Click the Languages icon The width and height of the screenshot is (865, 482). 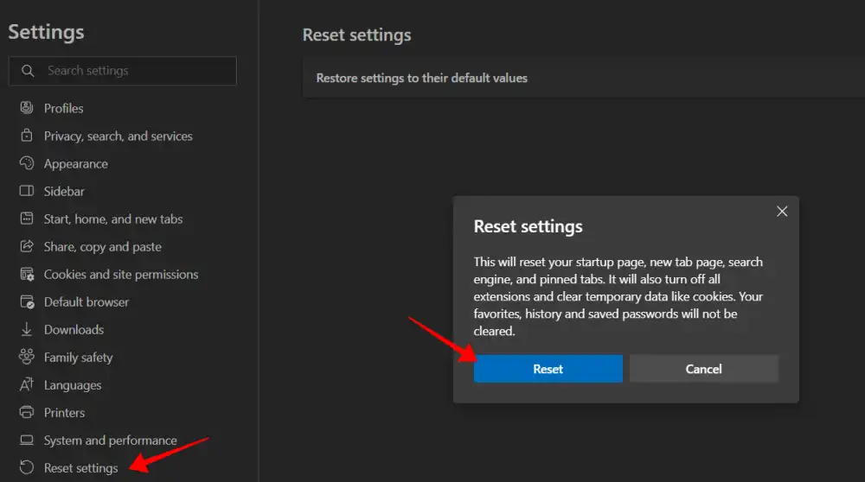click(27, 384)
